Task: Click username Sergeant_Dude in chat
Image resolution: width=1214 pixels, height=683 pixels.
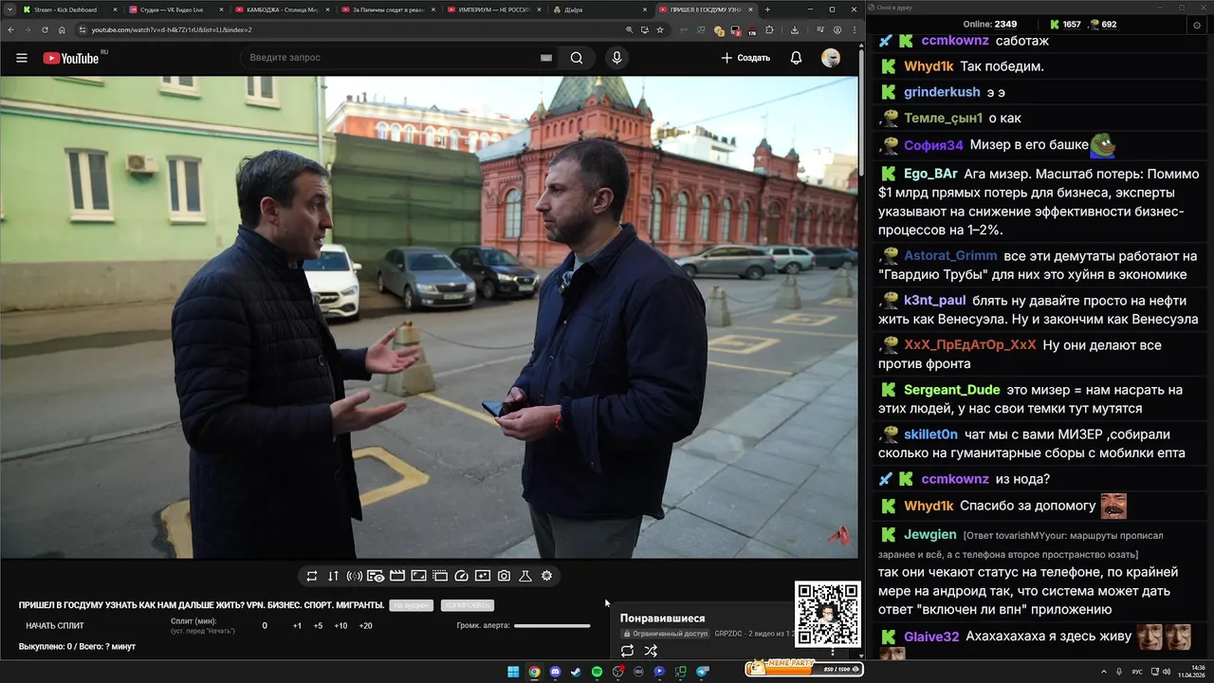Action: [951, 390]
